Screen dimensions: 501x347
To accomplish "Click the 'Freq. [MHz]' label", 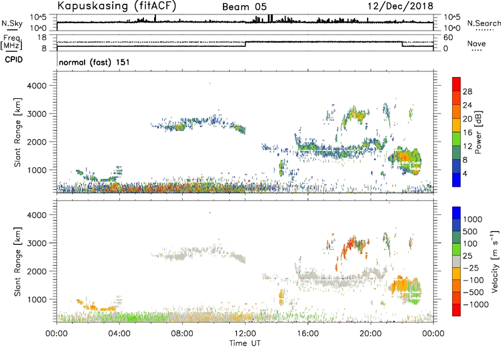I will click(11, 43).
